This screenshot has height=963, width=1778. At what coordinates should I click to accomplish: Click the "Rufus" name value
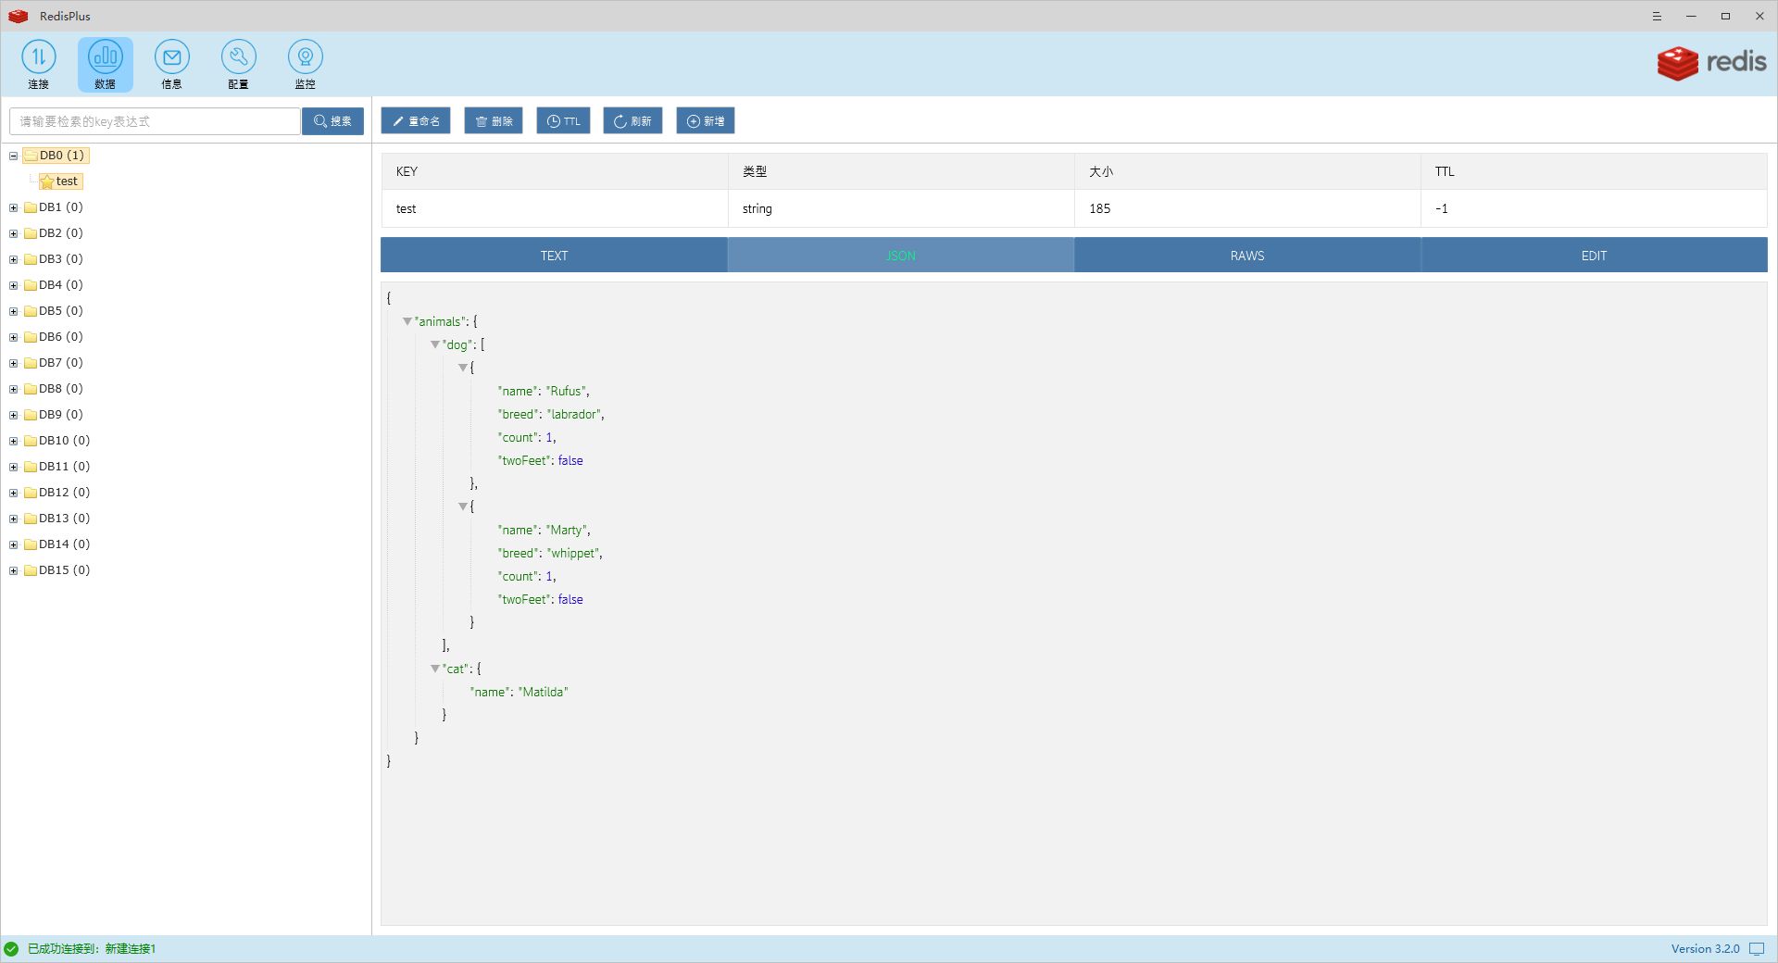click(566, 391)
